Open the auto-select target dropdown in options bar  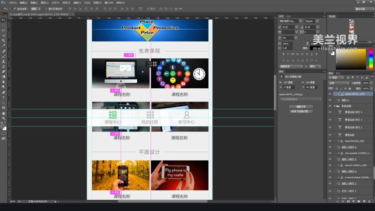coord(36,9)
